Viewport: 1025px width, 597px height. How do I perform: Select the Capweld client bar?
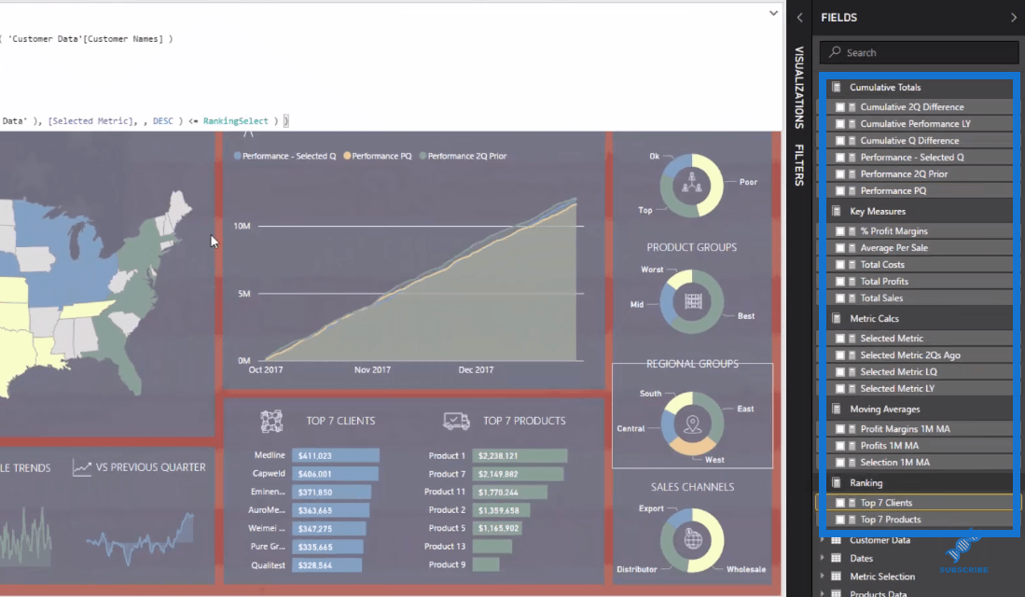(335, 474)
